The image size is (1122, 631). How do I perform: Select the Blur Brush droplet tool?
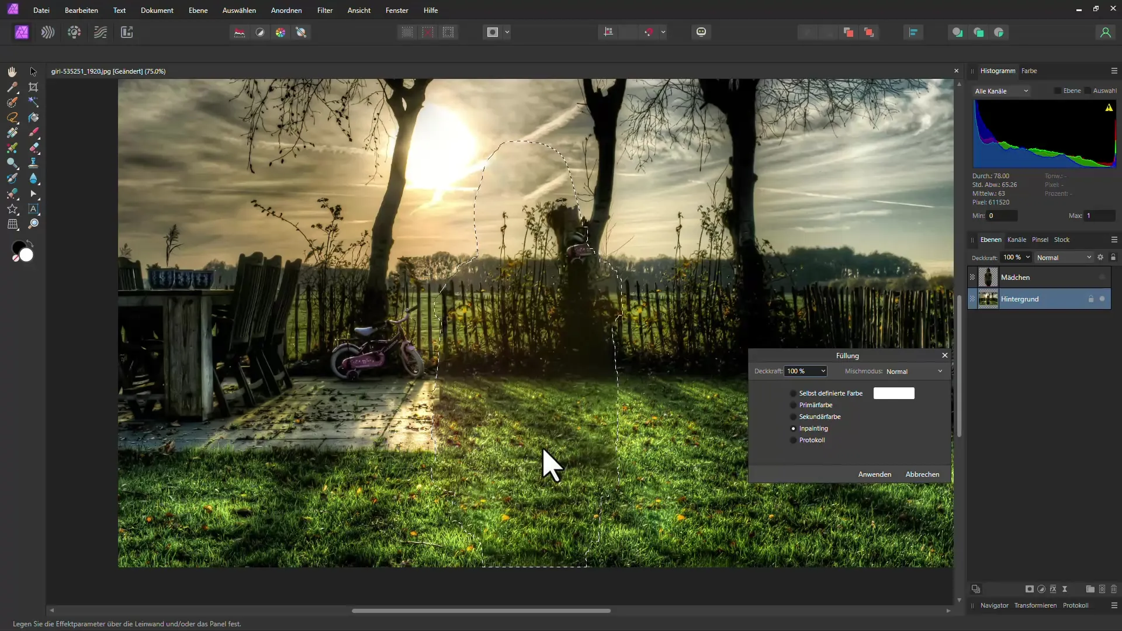[x=33, y=178]
